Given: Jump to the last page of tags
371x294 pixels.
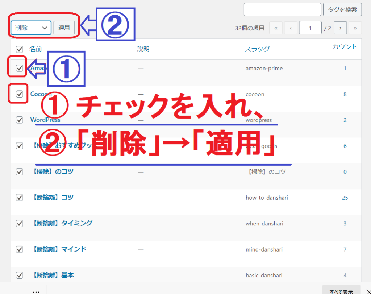Looking at the screenshot, I should pyautogui.click(x=355, y=28).
